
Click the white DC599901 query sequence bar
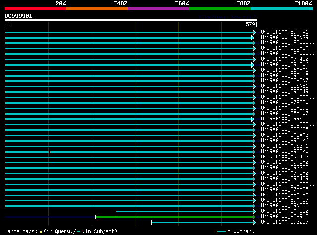click(131, 20)
